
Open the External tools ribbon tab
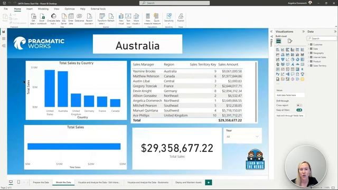(98, 9)
